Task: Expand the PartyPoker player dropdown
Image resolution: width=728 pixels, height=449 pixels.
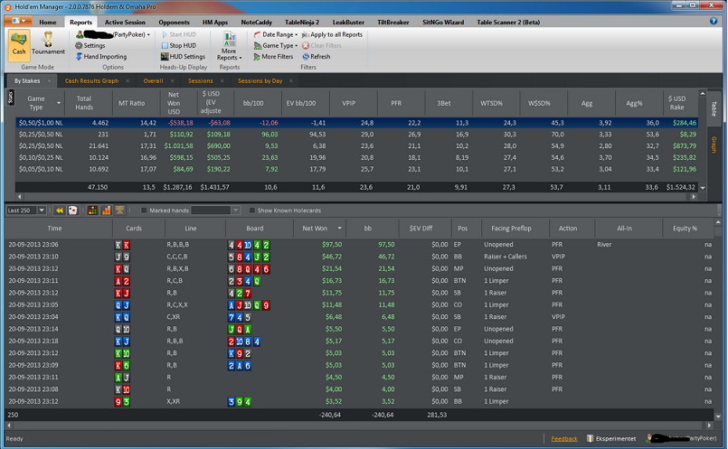Action: [x=148, y=35]
